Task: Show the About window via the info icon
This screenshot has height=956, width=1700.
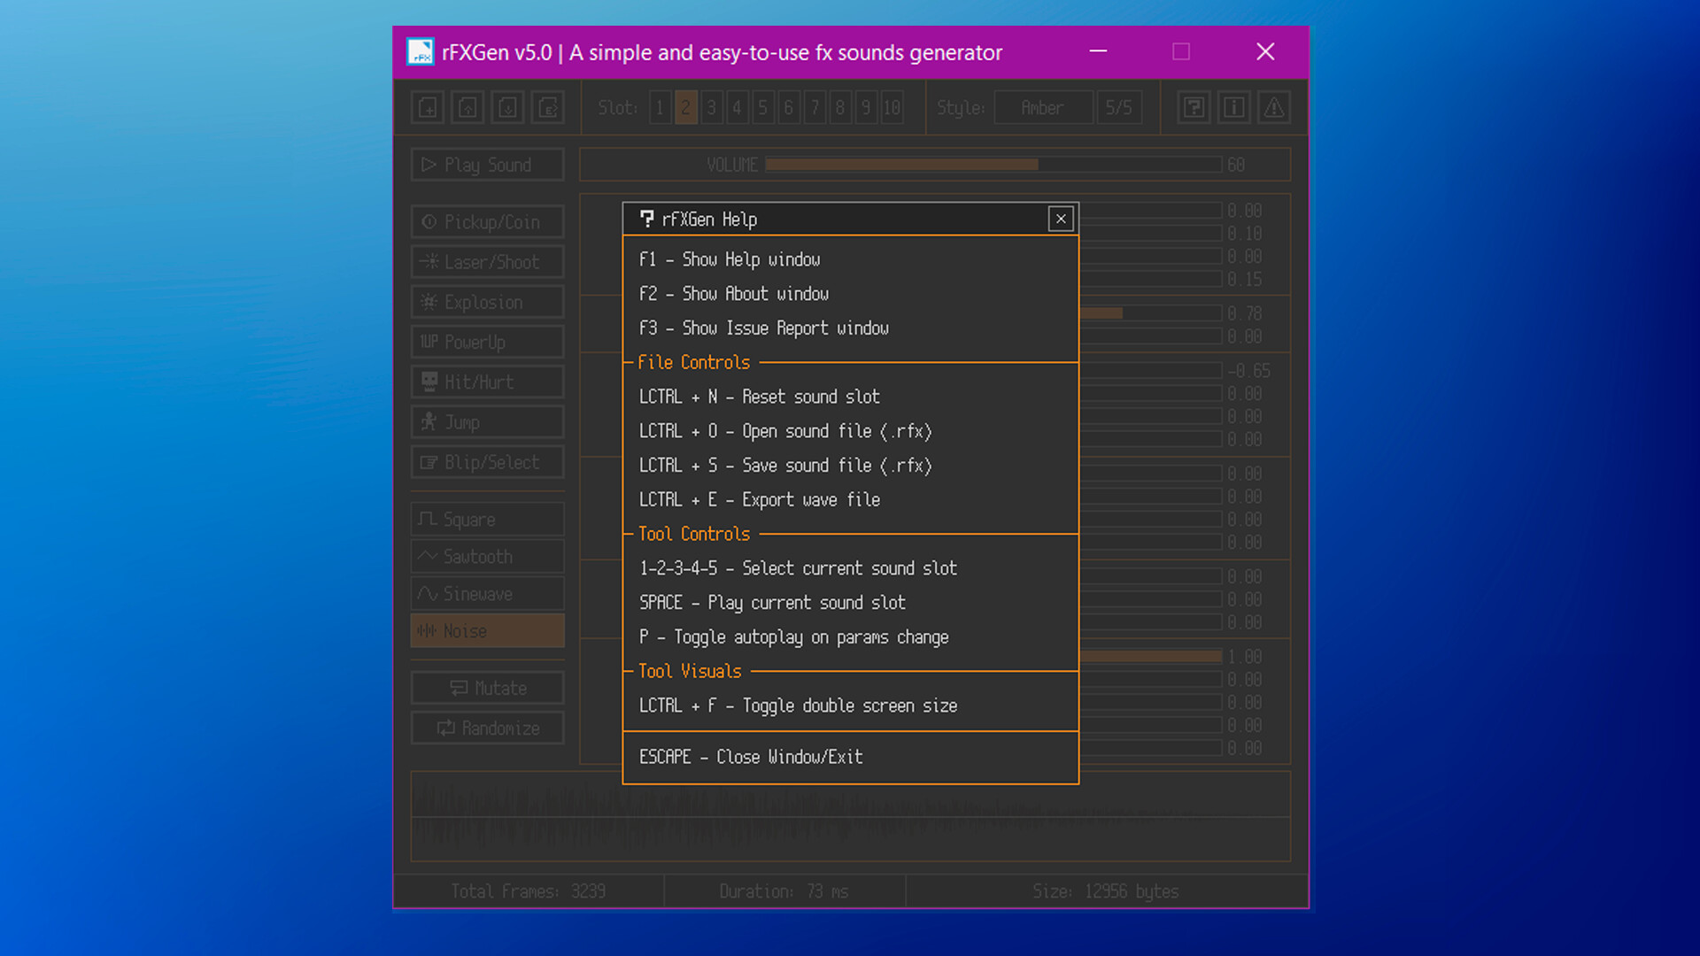Action: pyautogui.click(x=1233, y=107)
